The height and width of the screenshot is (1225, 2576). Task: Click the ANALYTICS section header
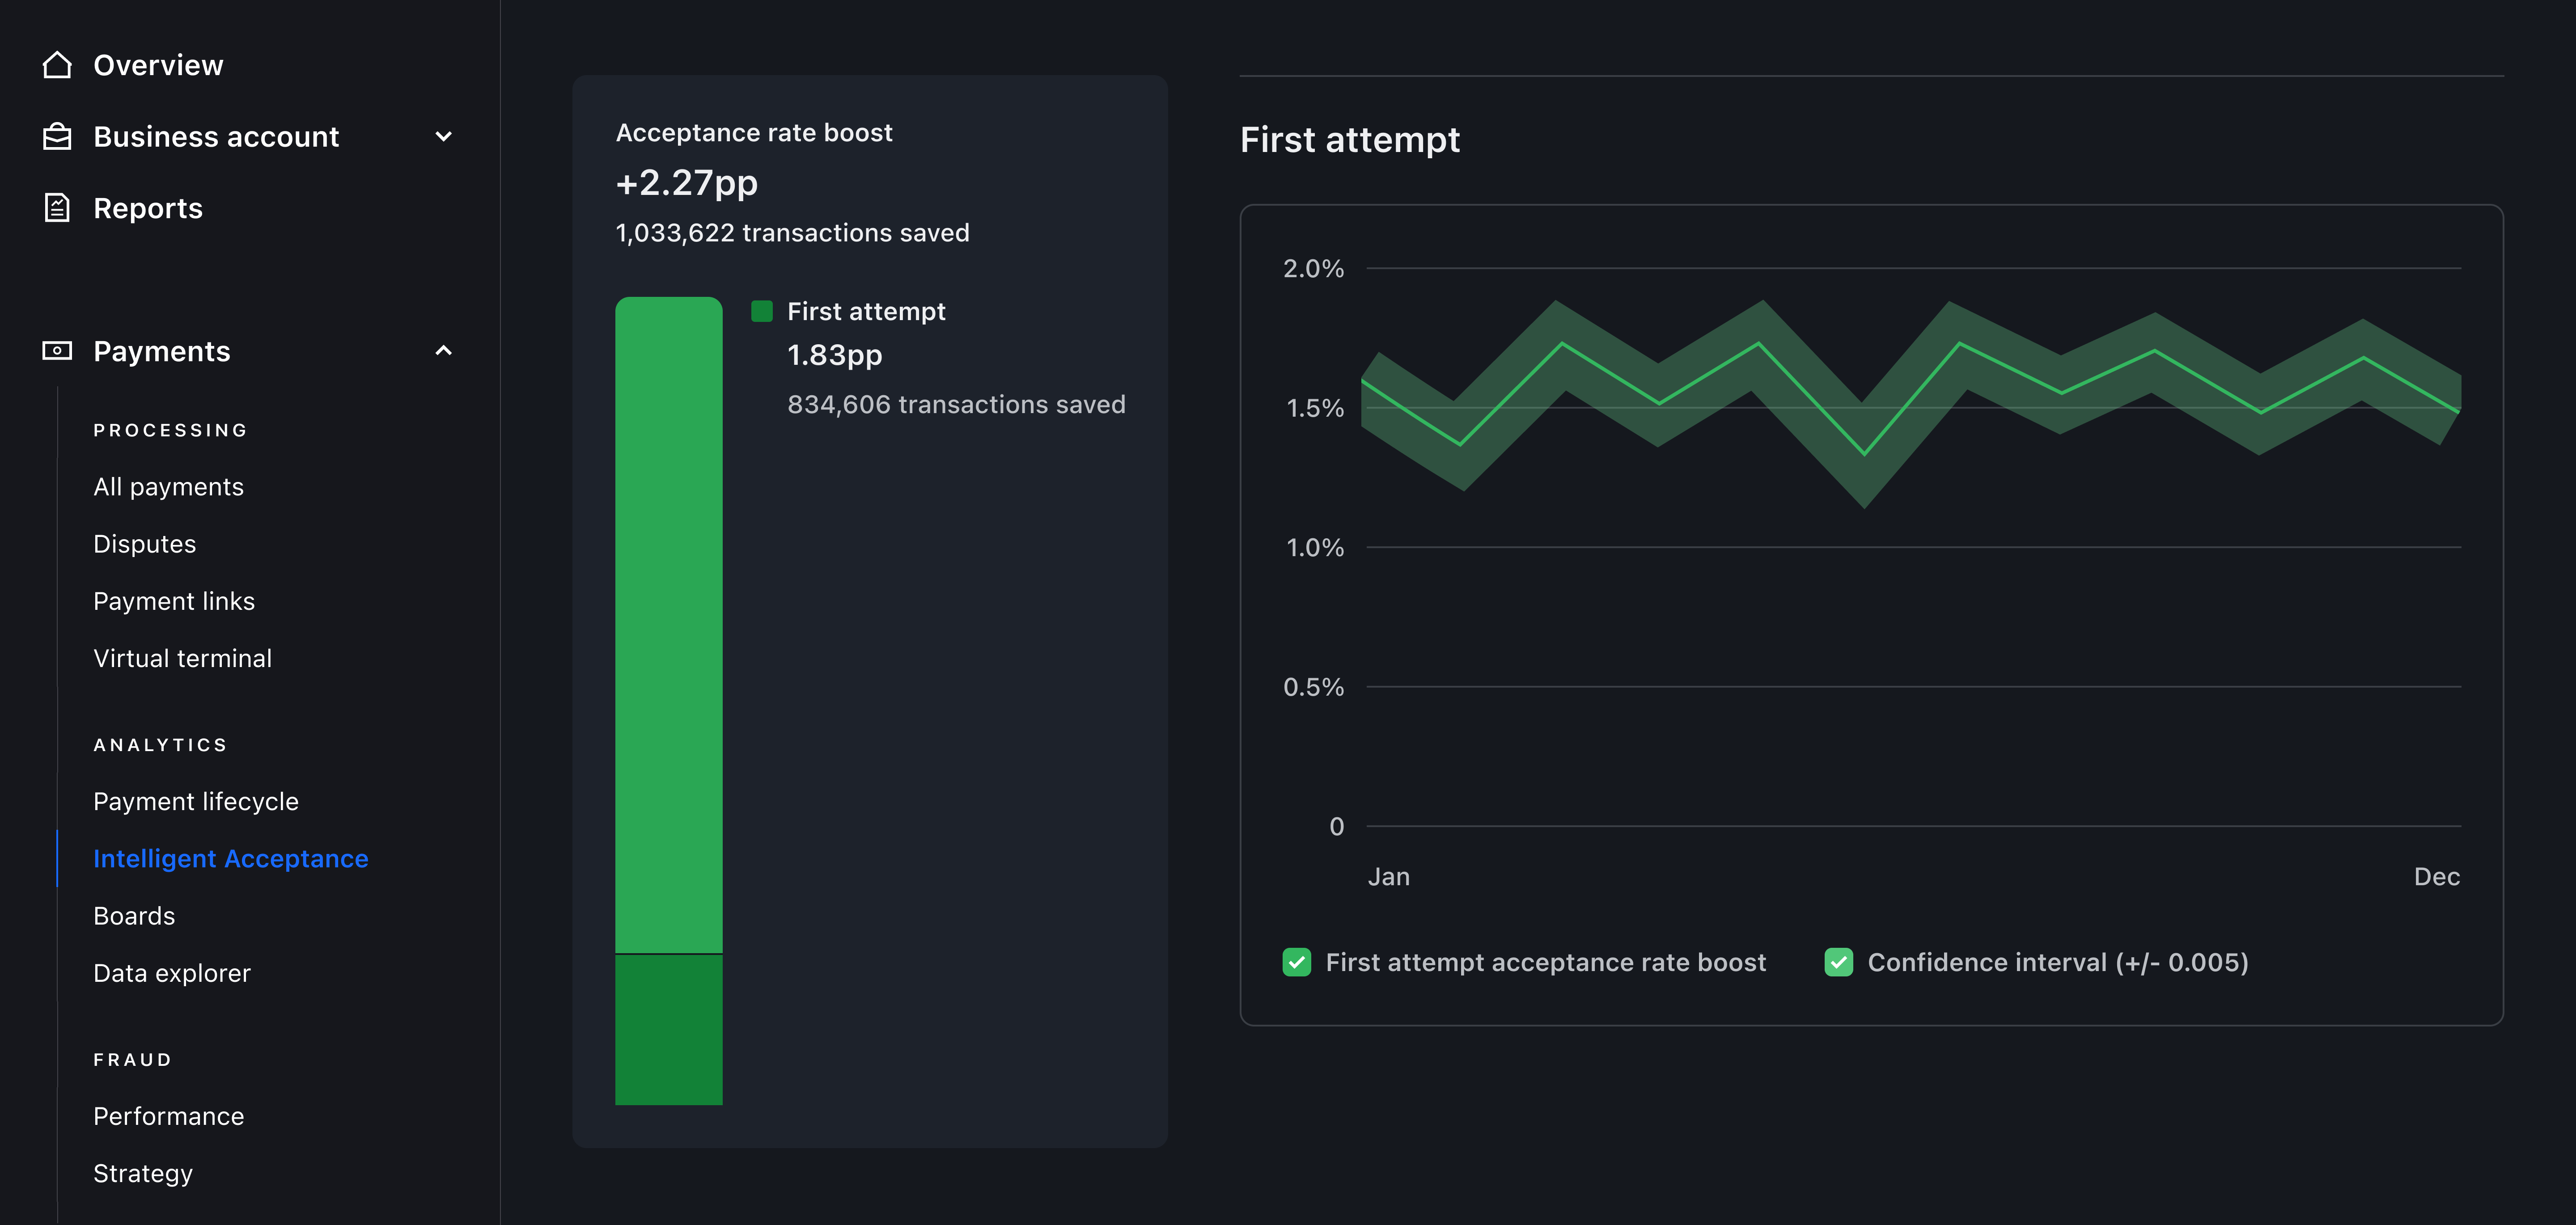(161, 745)
